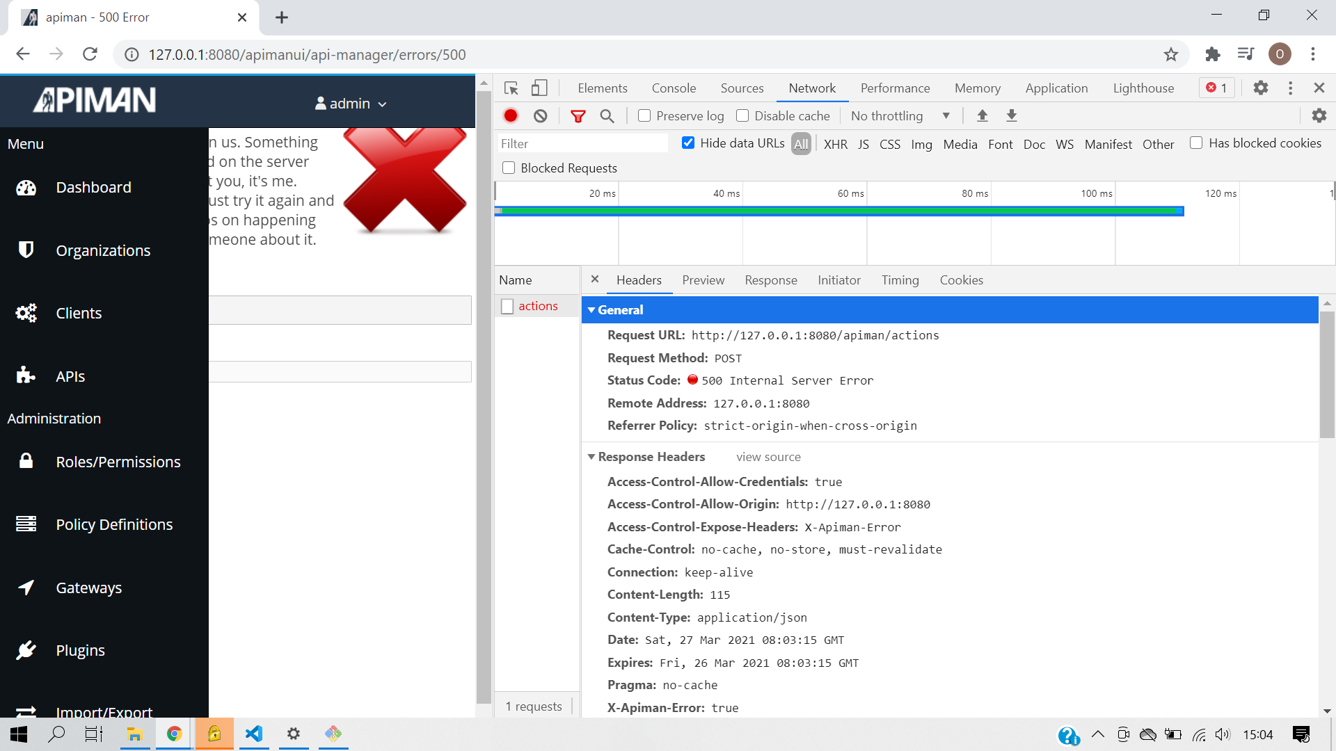Click view source next to Response Headers
This screenshot has height=751, width=1336.
click(768, 457)
